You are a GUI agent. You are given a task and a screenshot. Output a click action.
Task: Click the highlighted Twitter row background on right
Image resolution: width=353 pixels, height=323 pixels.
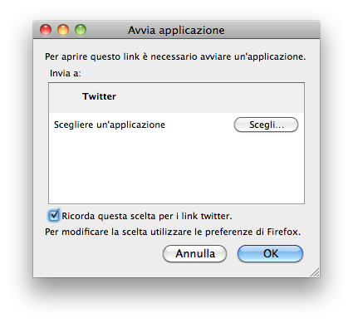click(210, 97)
